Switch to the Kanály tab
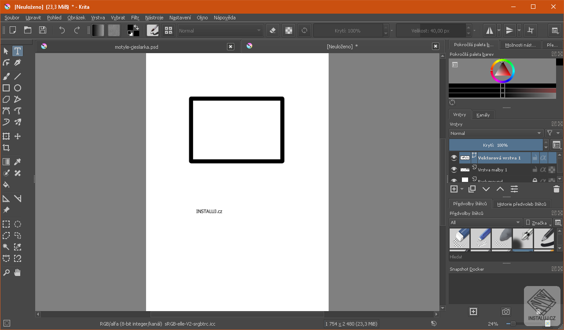 click(483, 115)
